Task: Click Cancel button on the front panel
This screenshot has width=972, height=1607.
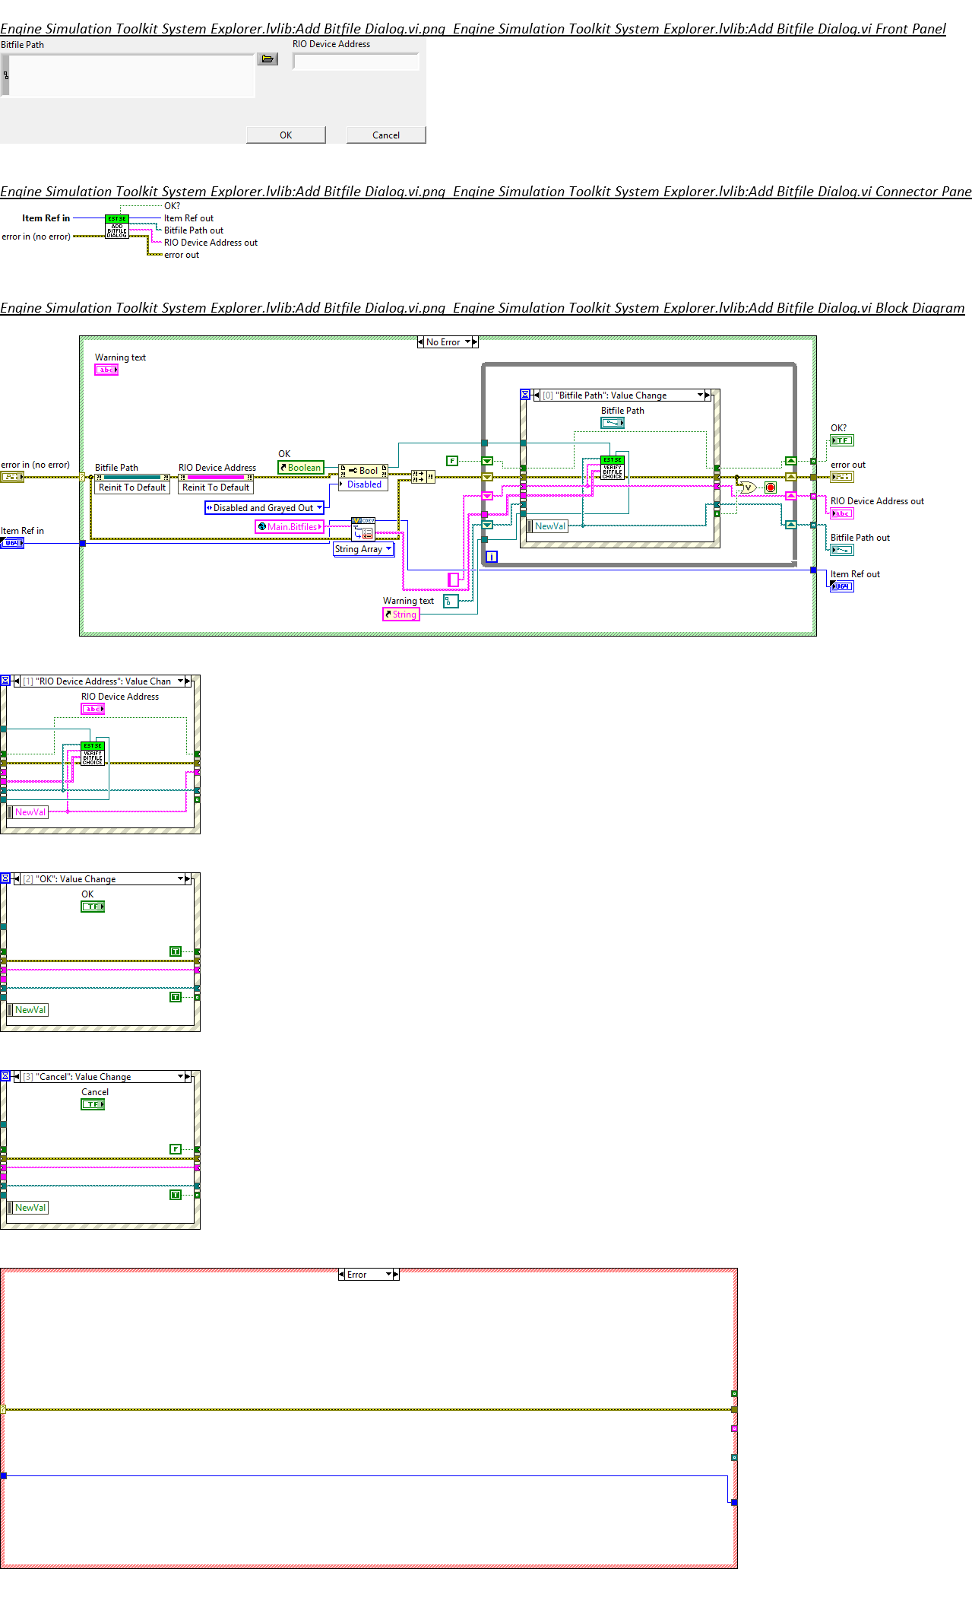Action: (386, 135)
